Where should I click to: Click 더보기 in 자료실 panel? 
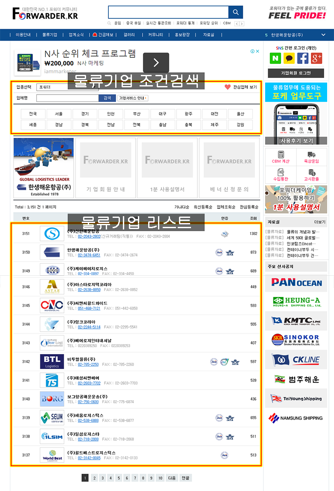319,222
